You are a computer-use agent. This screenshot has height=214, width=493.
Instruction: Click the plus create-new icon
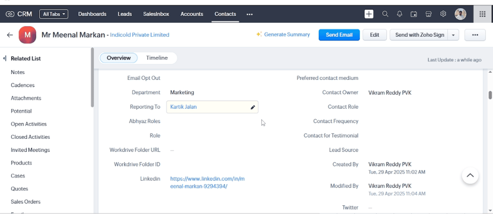point(369,14)
